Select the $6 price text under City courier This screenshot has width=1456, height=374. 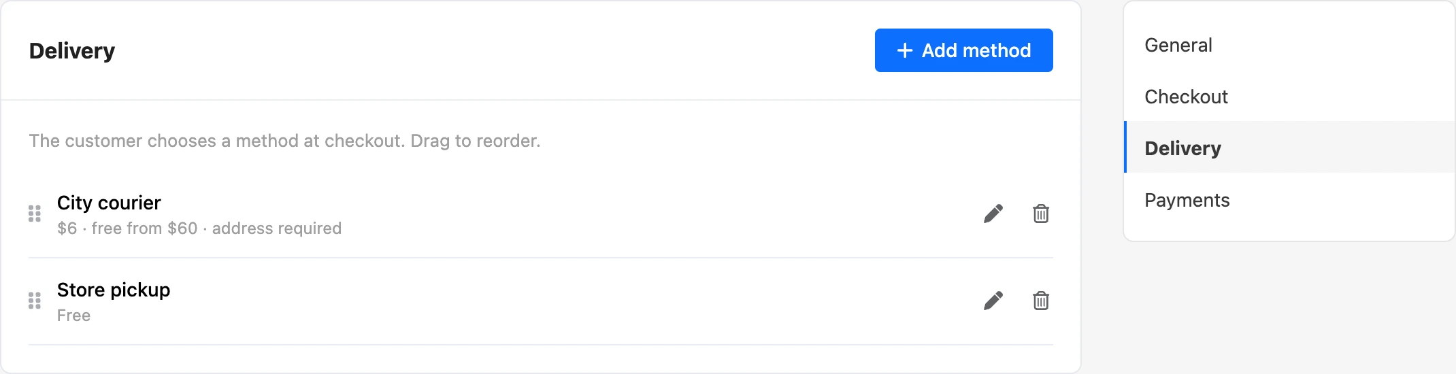pos(67,228)
